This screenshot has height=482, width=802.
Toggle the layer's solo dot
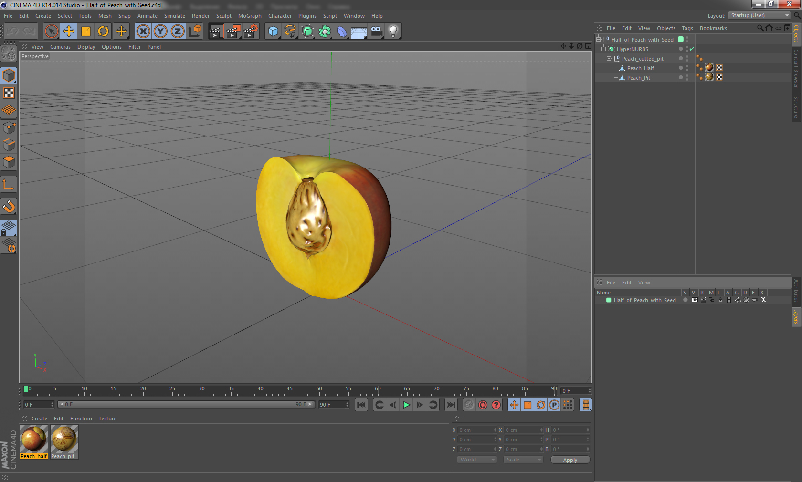tap(685, 300)
